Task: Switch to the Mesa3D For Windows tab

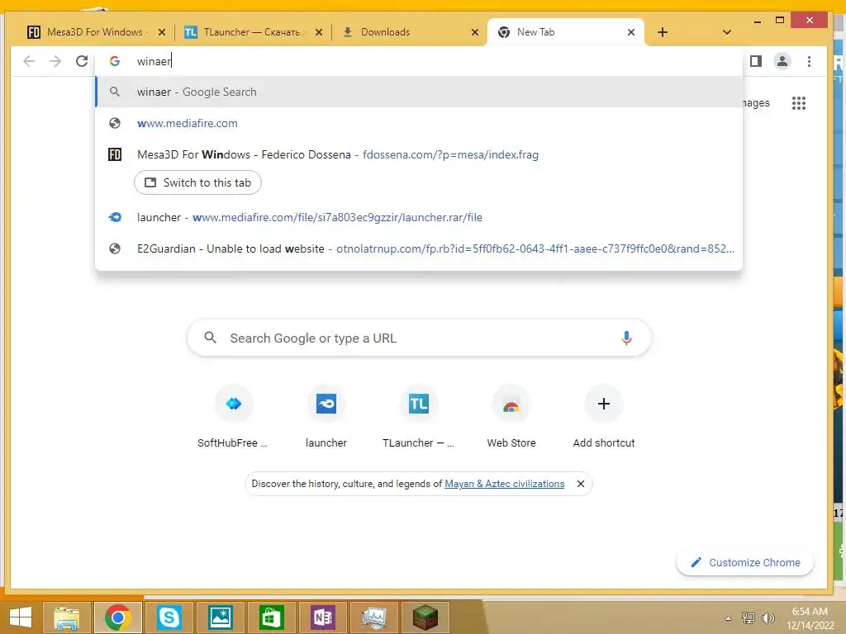Action: [x=95, y=32]
